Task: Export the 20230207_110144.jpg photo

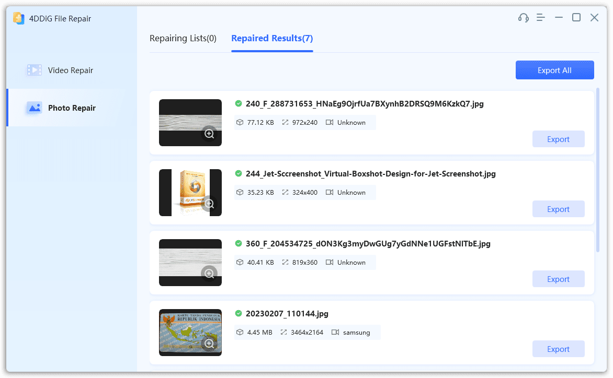Action: (558, 348)
